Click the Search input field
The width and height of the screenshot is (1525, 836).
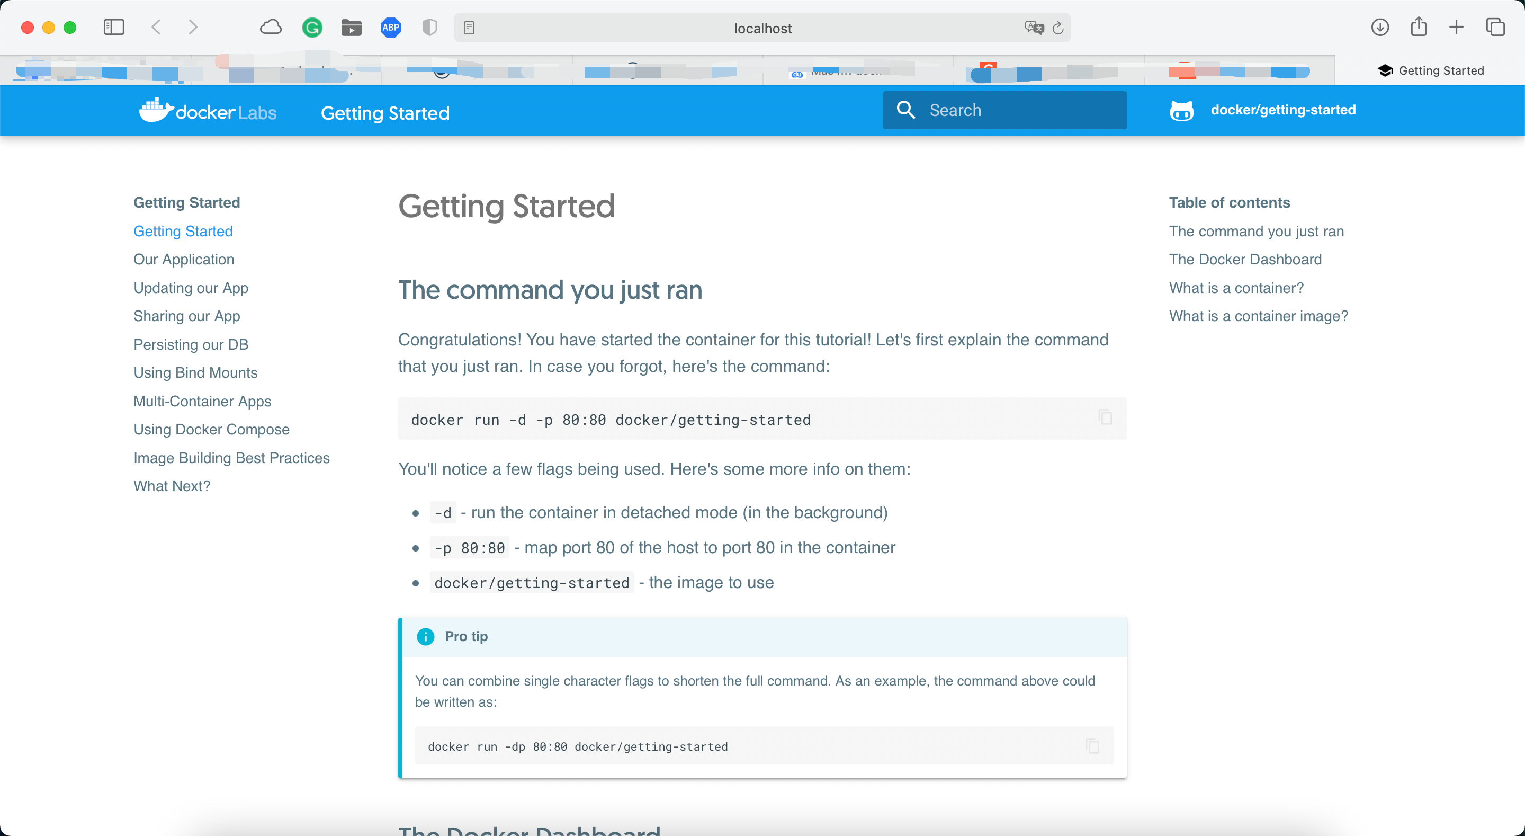click(x=1018, y=110)
